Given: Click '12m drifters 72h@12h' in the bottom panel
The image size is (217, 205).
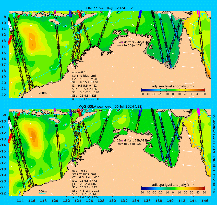Looking at the screenshot, I should [132, 141].
